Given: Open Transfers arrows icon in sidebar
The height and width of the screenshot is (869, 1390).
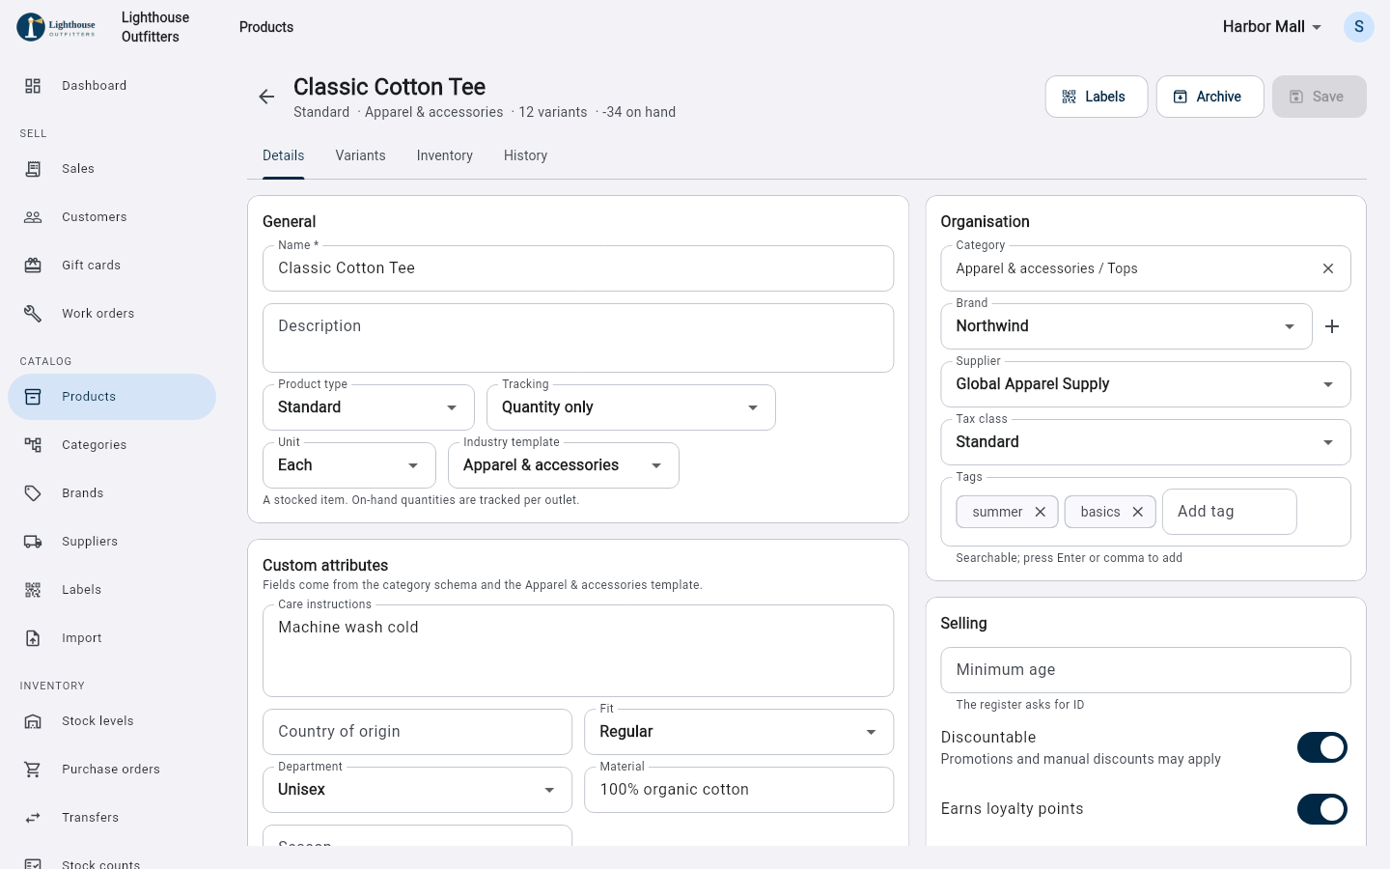Looking at the screenshot, I should tap(33, 818).
